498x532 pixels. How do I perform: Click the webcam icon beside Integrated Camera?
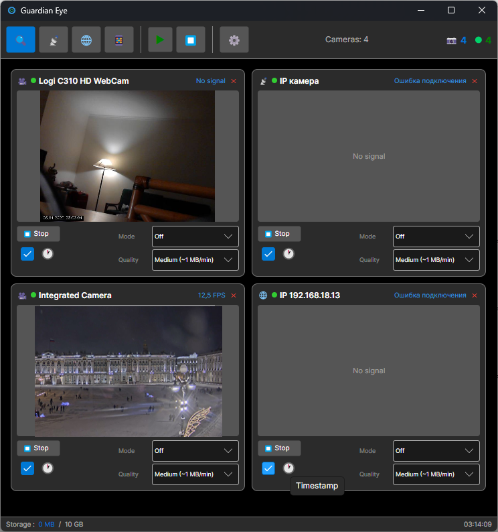pyautogui.click(x=22, y=295)
